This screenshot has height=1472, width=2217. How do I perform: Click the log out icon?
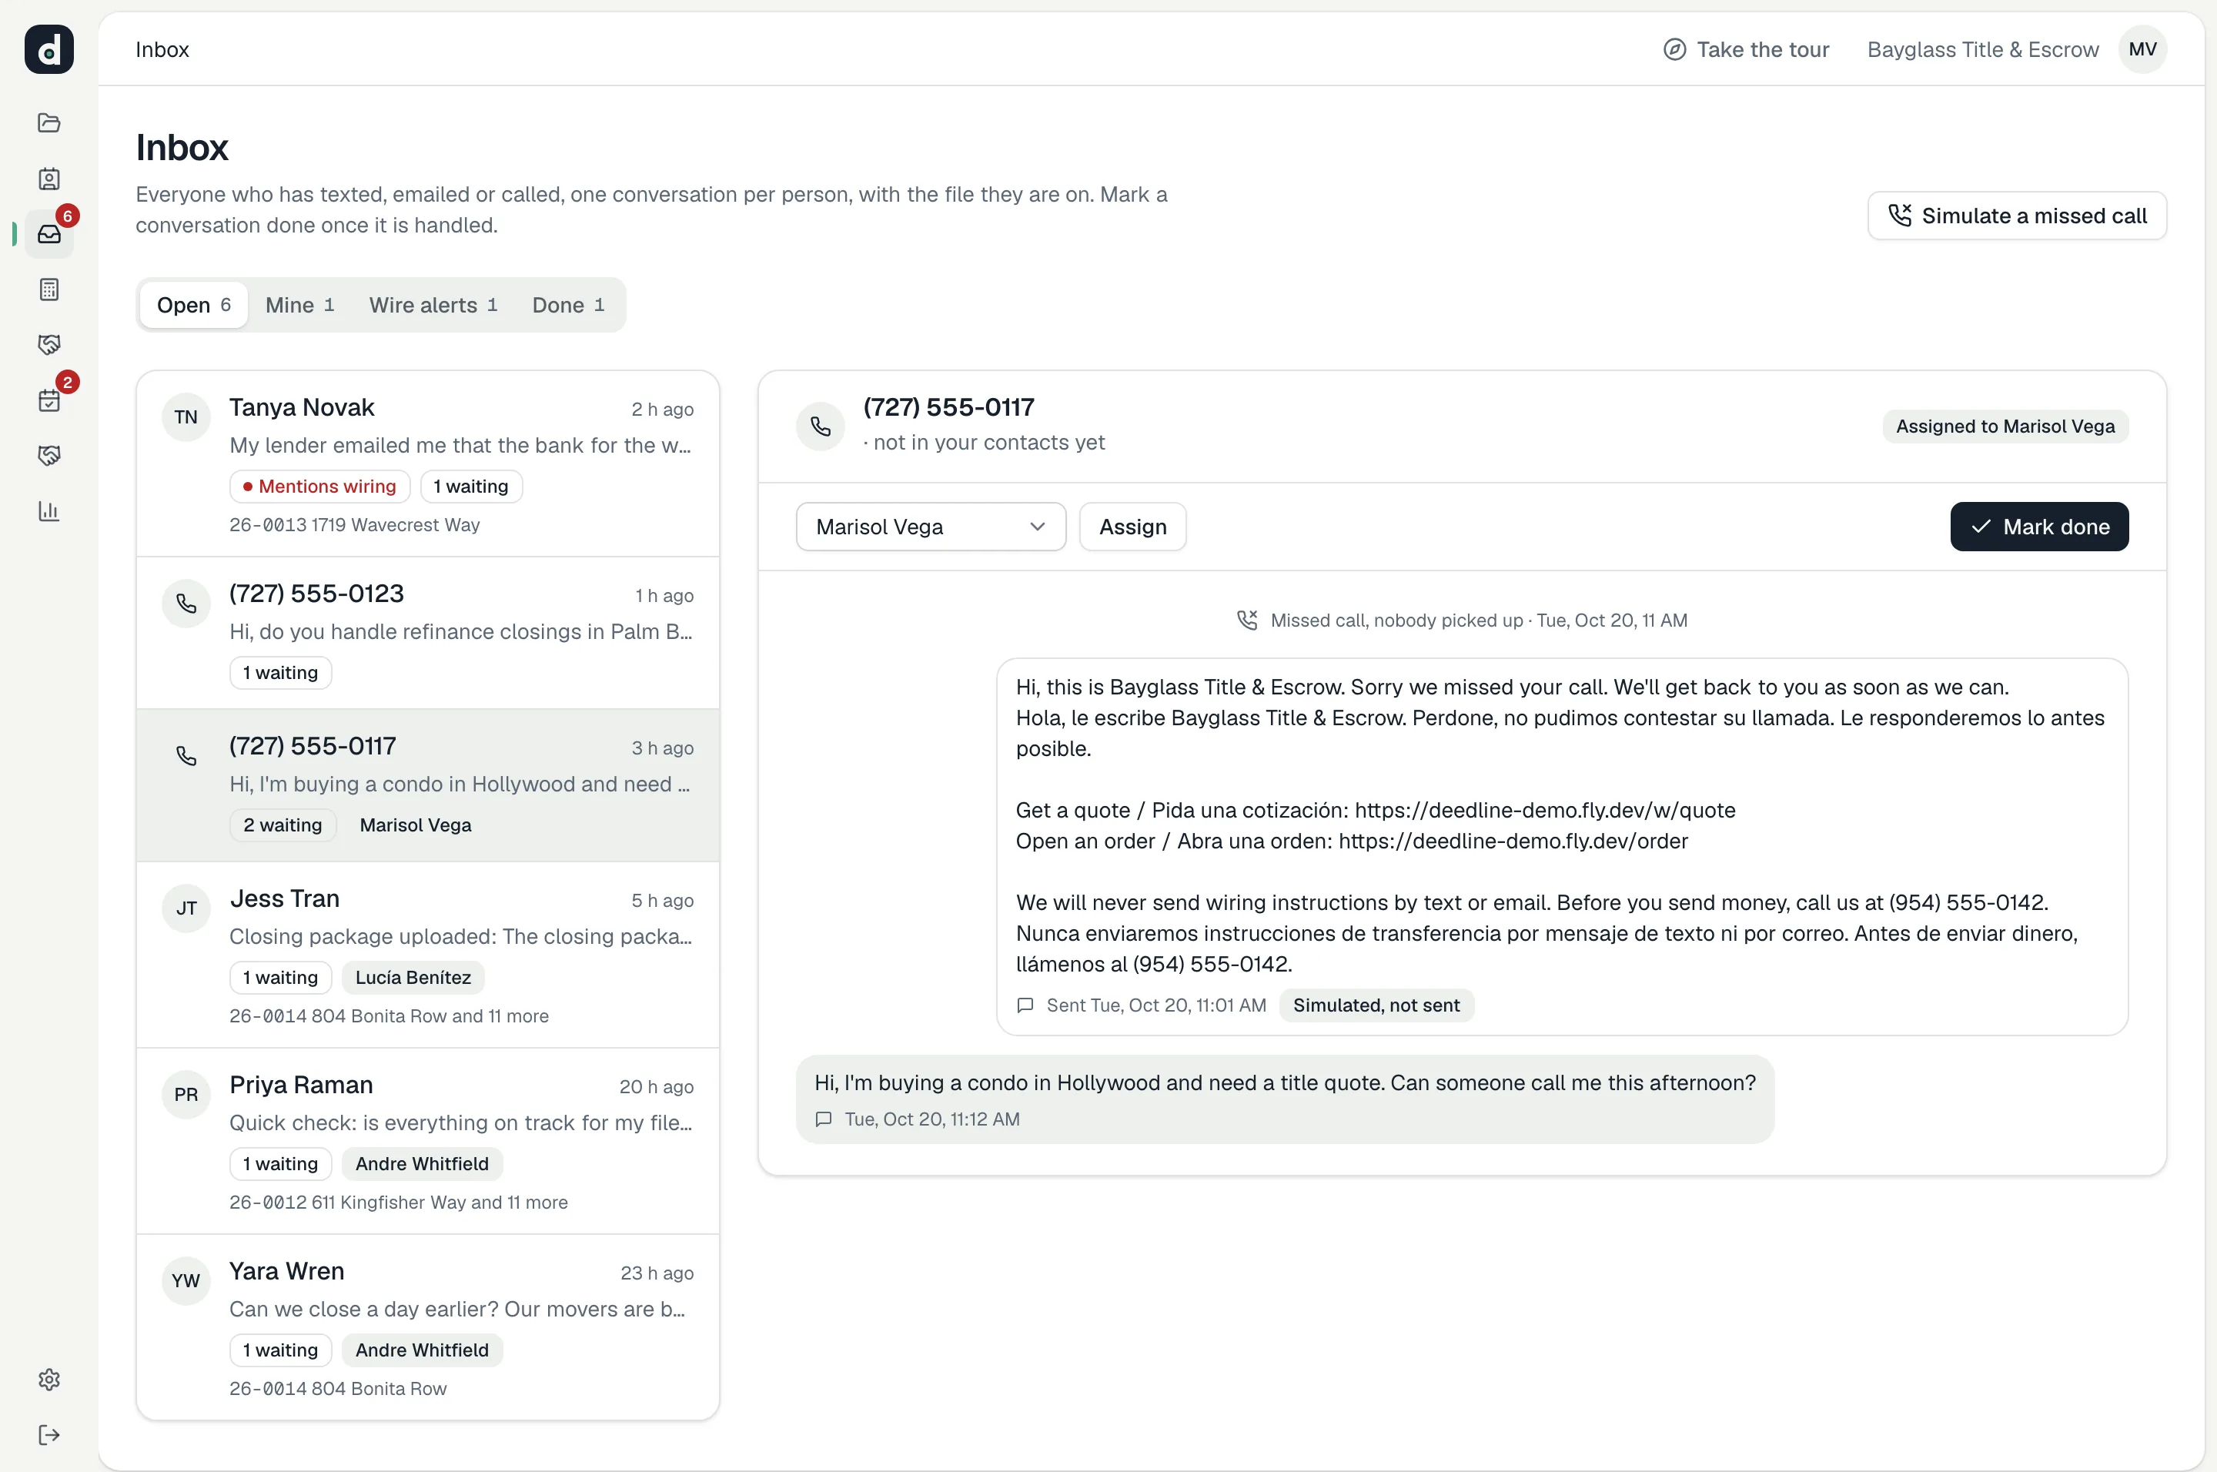(48, 1434)
